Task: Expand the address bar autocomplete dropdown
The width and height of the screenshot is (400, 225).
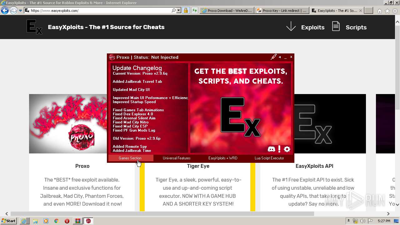Action: click(x=179, y=10)
